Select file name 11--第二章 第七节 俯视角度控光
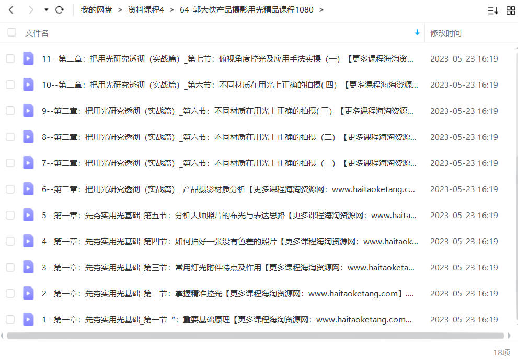This screenshot has height=359, width=518. 227,58
